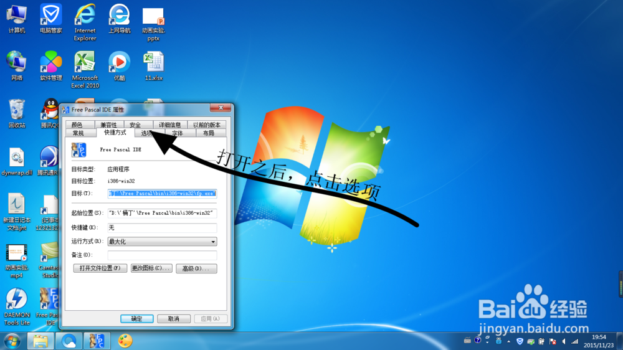This screenshot has height=350, width=623.
Task: Open the language bar options arrow
Action: [488, 343]
